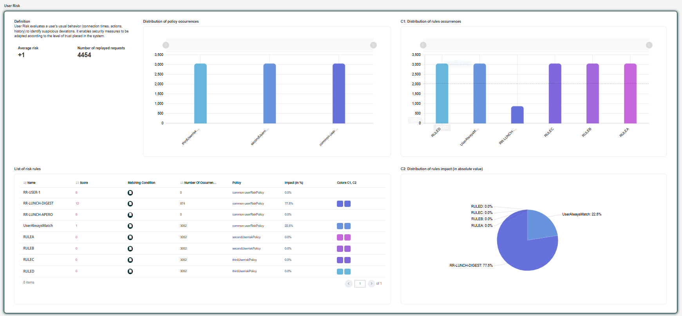Click C2 color swatch in RULED row
682x316 pixels.
(x=347, y=271)
